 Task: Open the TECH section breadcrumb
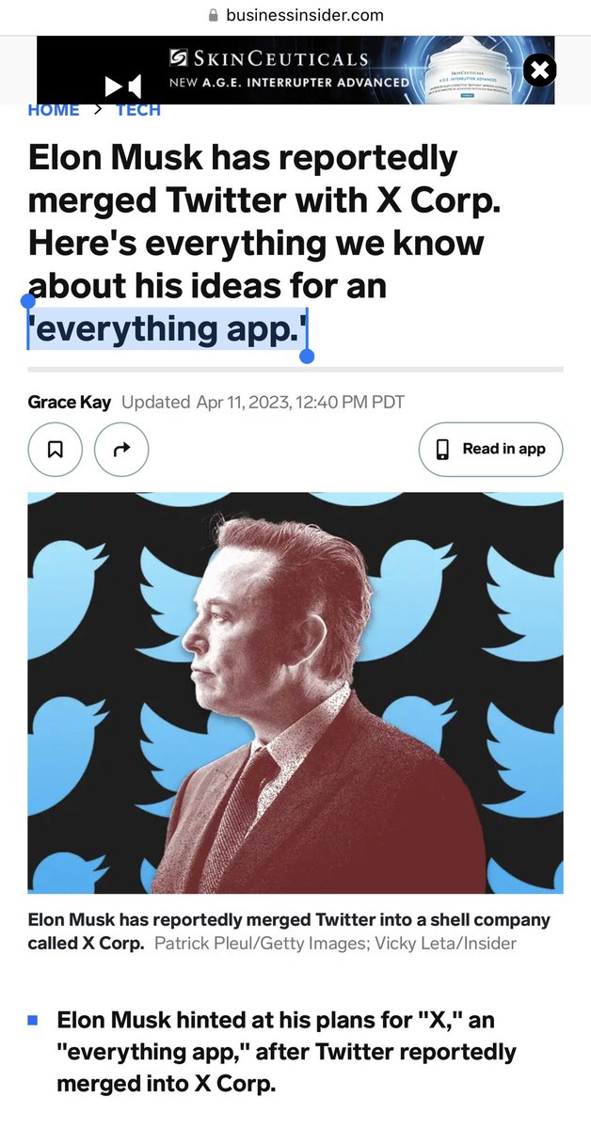pyautogui.click(x=138, y=110)
